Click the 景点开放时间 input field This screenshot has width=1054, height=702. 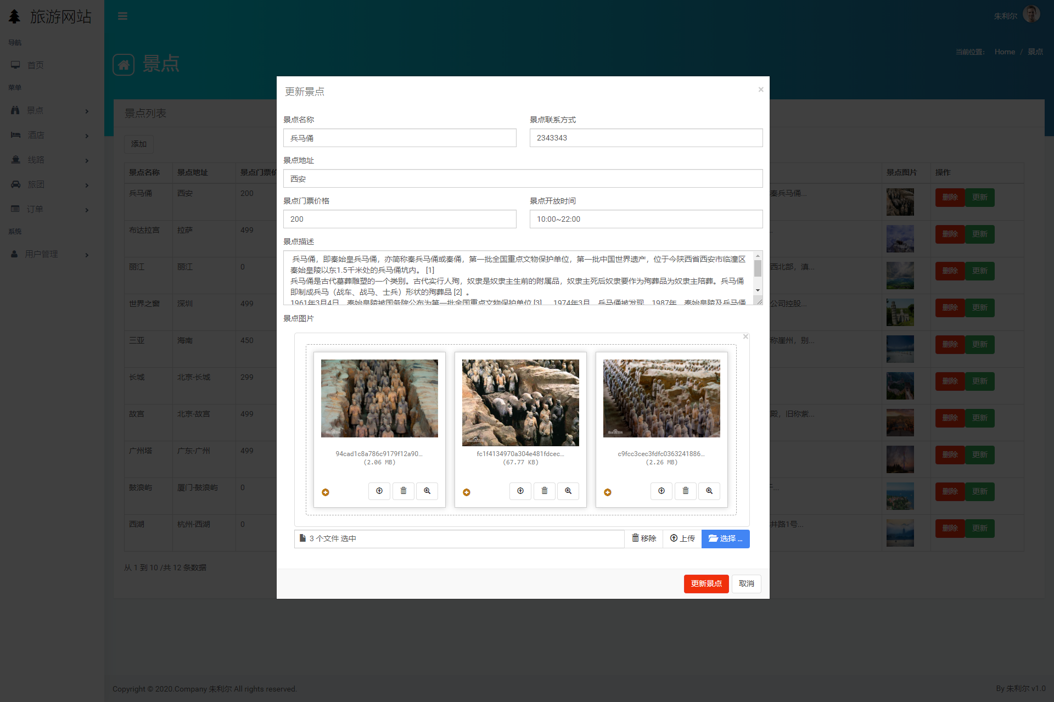646,219
